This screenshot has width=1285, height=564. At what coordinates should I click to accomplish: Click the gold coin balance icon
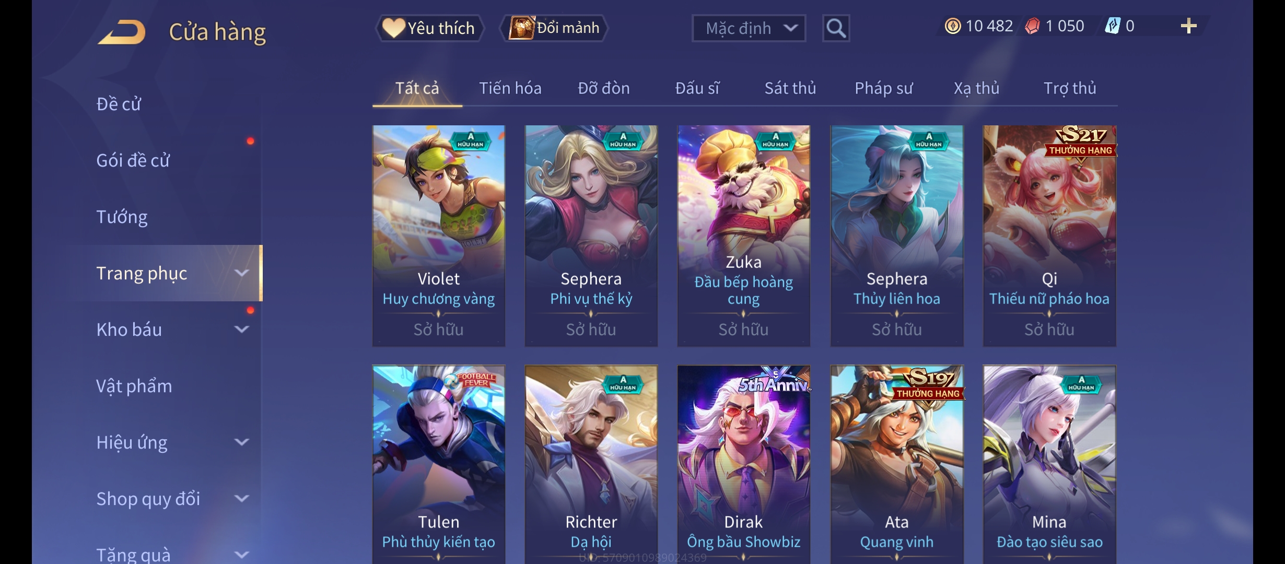coord(953,26)
